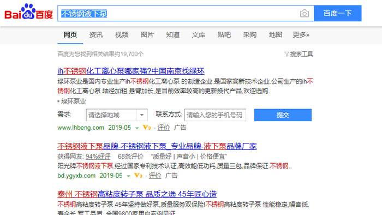Viewport: 382px width, 215px height.
Task: Click the Baidu logo
Action: pyautogui.click(x=29, y=11)
